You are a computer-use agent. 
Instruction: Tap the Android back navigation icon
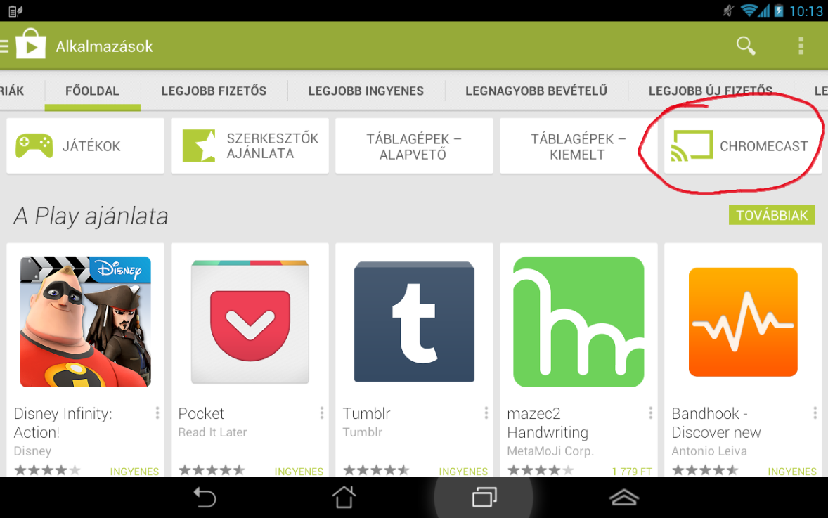coord(205,497)
